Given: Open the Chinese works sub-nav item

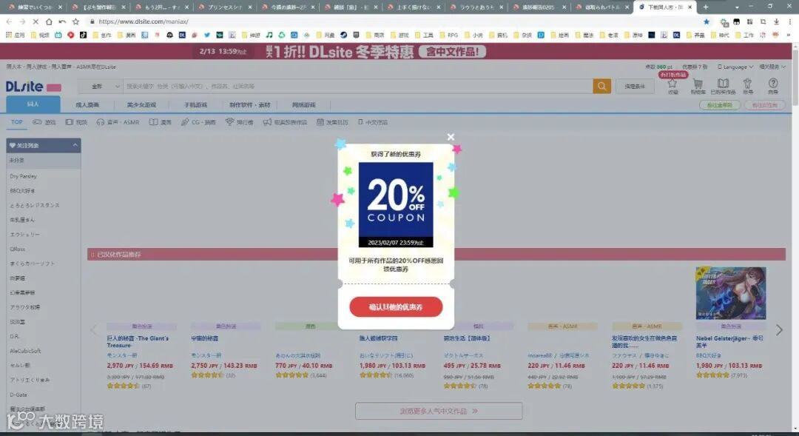Looking at the screenshot, I should (372, 122).
